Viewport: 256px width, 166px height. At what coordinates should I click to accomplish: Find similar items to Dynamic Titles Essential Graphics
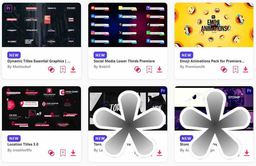point(51,69)
